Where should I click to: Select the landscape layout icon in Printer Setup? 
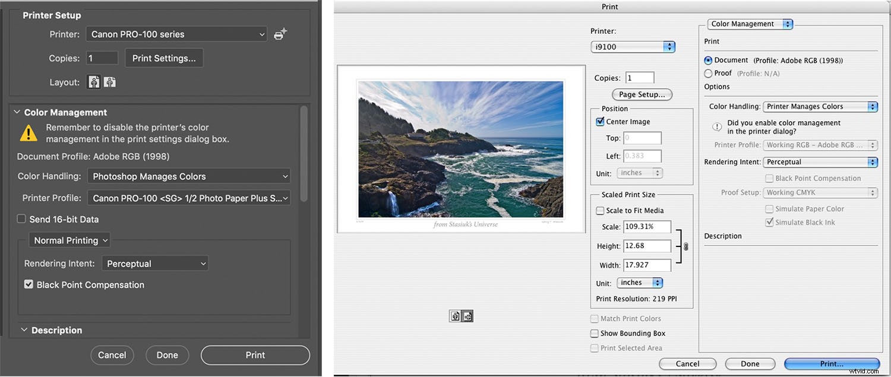click(109, 81)
